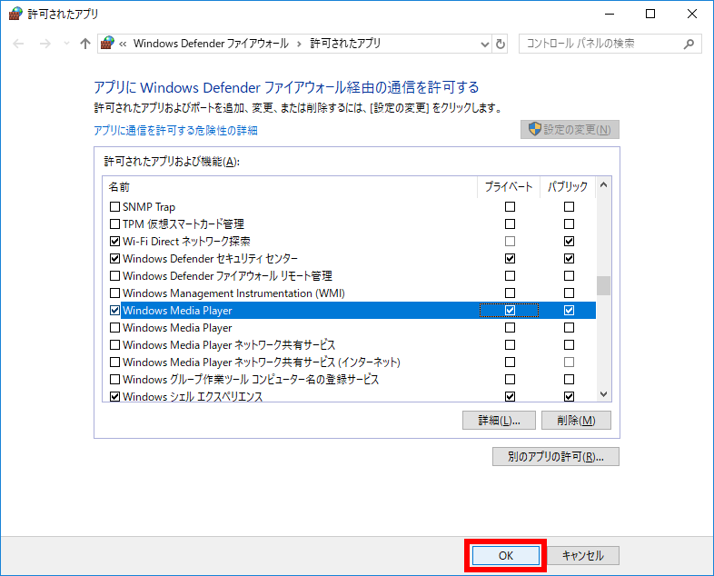Click the « breadcrumb overflow chevron
Screen dimensions: 714x576
[123, 45]
